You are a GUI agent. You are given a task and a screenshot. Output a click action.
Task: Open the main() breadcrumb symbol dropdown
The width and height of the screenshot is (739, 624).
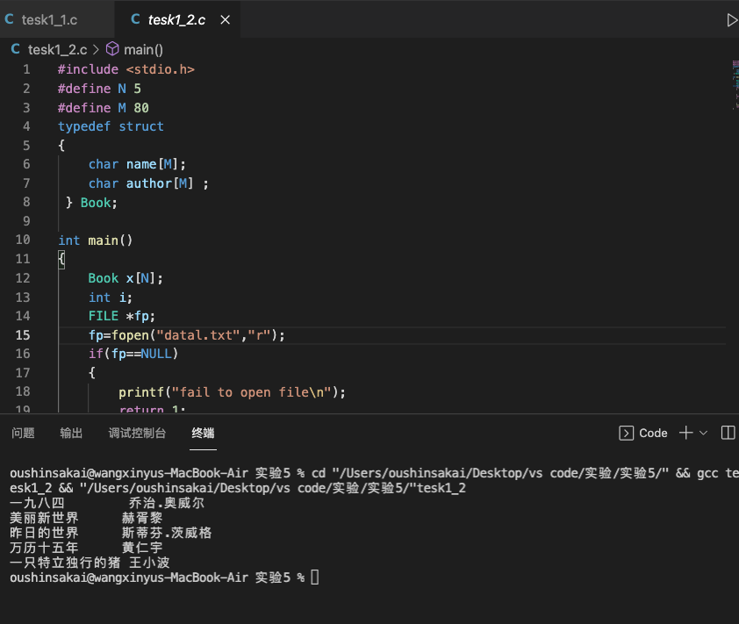point(143,50)
